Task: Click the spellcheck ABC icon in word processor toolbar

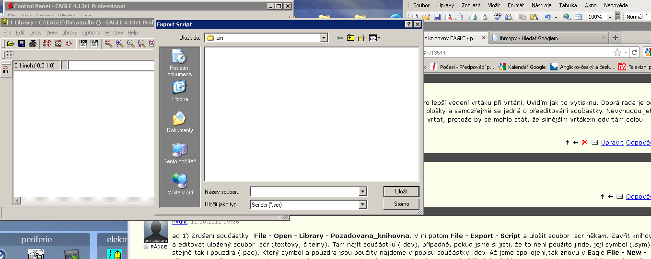Action: [x=498, y=17]
